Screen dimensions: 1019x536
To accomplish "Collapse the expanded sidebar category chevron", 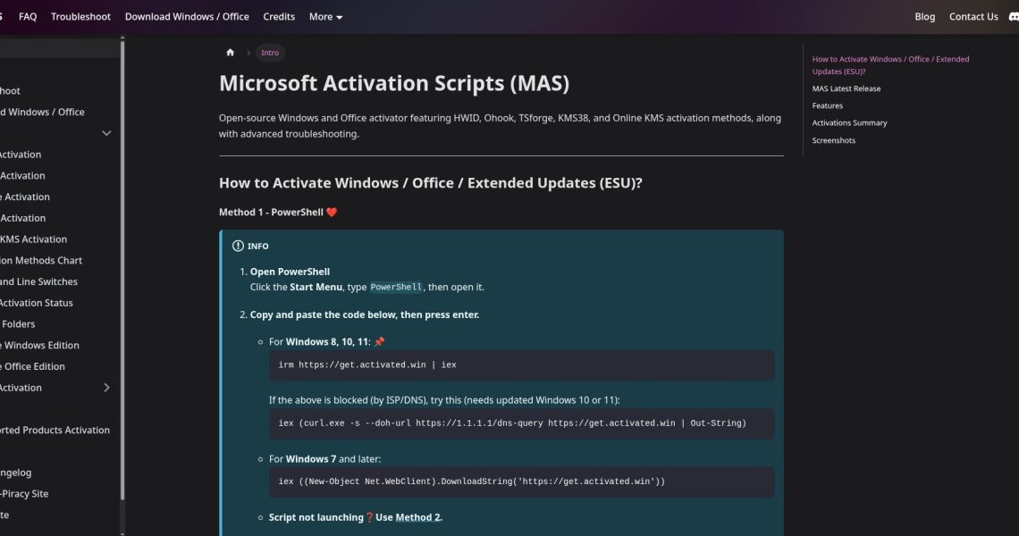I will (x=106, y=133).
